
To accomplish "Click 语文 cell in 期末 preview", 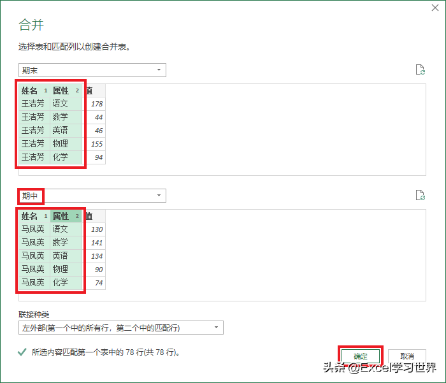I will click(66, 104).
